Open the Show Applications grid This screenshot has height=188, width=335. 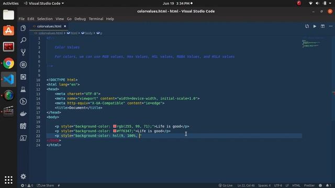pos(8,180)
